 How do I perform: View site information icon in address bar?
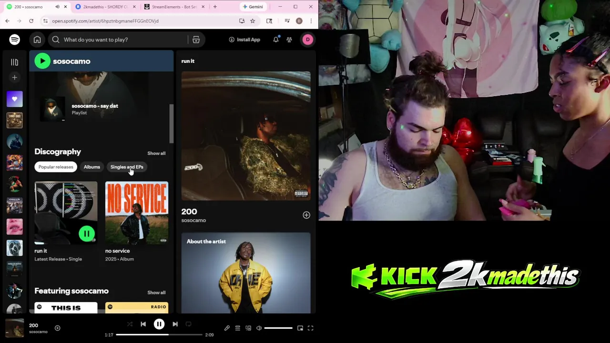[45, 21]
